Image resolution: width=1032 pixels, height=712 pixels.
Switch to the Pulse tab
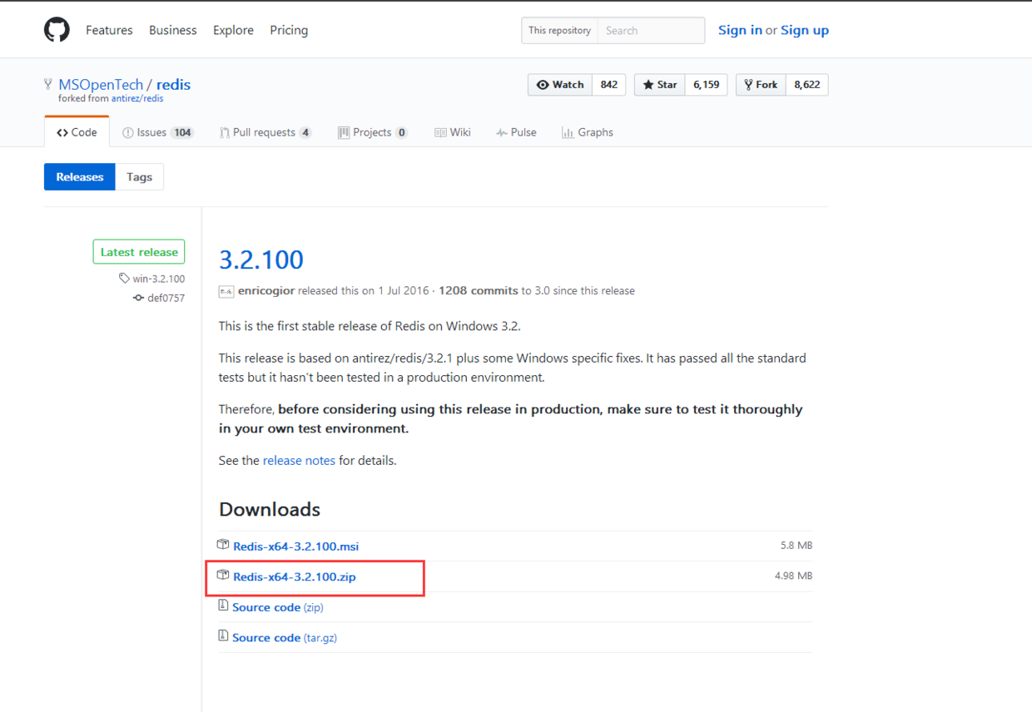(x=516, y=132)
